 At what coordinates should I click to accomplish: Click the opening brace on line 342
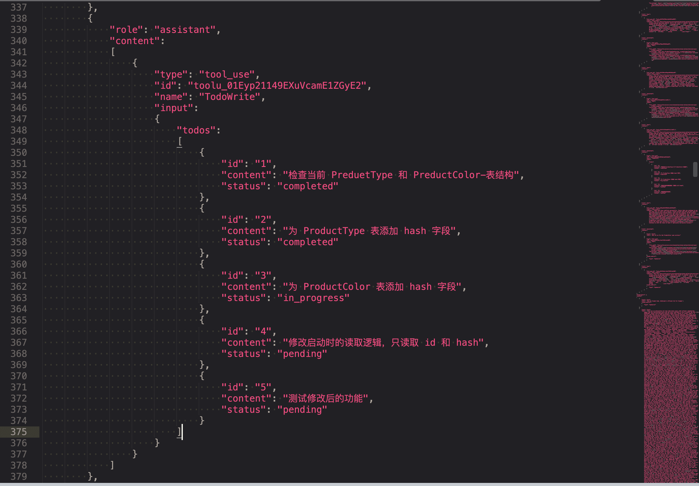coord(135,63)
